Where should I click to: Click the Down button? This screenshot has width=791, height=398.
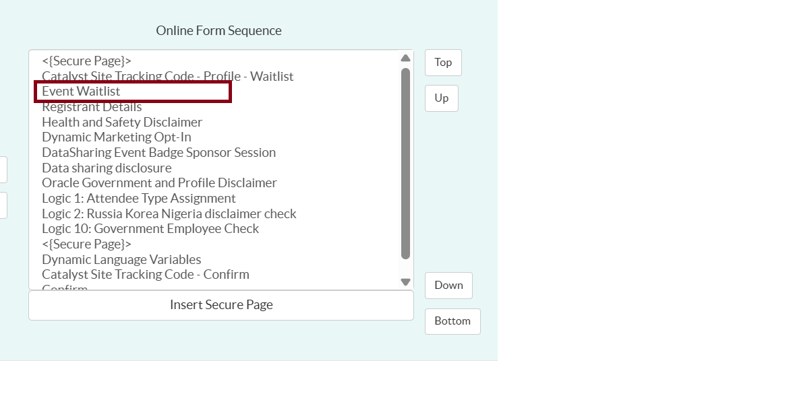click(x=448, y=286)
